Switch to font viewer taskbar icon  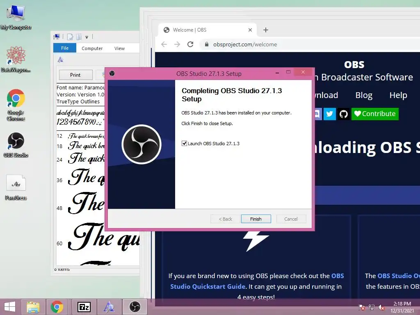click(x=109, y=307)
